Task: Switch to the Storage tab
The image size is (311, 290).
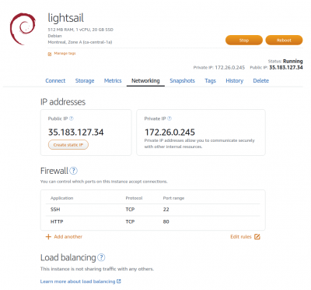Action: [x=85, y=81]
